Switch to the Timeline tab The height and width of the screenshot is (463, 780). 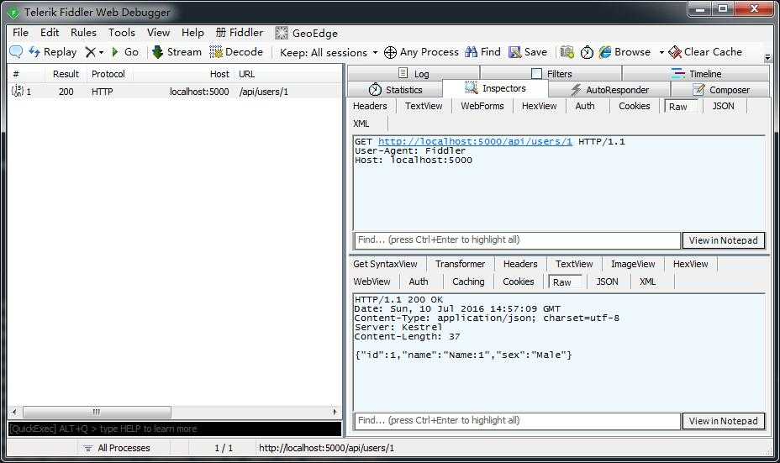(696, 74)
